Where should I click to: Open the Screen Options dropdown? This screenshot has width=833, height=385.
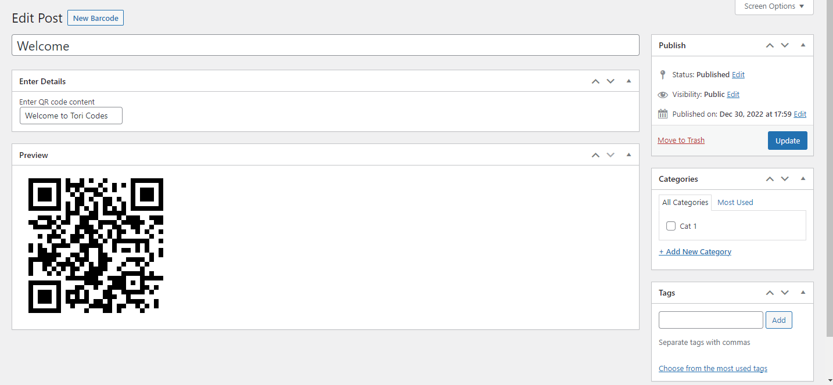pyautogui.click(x=774, y=6)
